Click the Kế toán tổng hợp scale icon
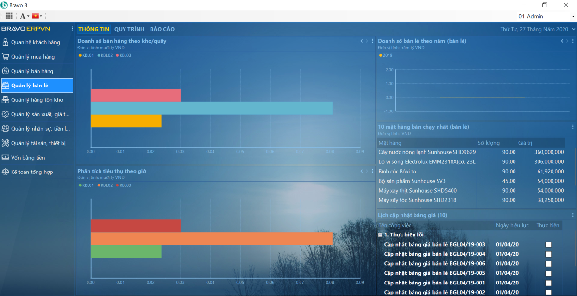This screenshot has width=577, height=296. [6, 172]
